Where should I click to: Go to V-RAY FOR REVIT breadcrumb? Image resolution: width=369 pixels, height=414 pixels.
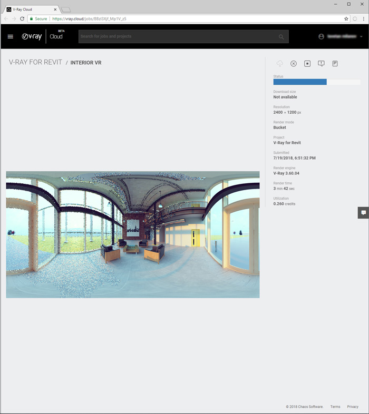click(x=35, y=62)
